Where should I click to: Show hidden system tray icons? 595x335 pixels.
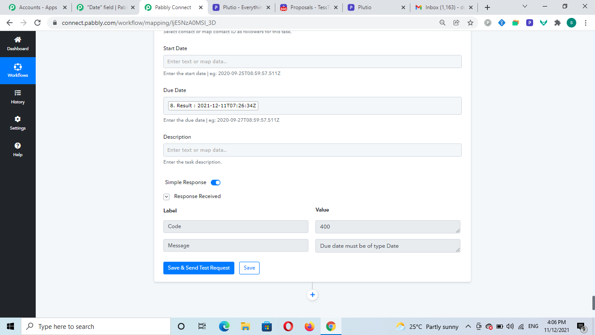point(468,326)
